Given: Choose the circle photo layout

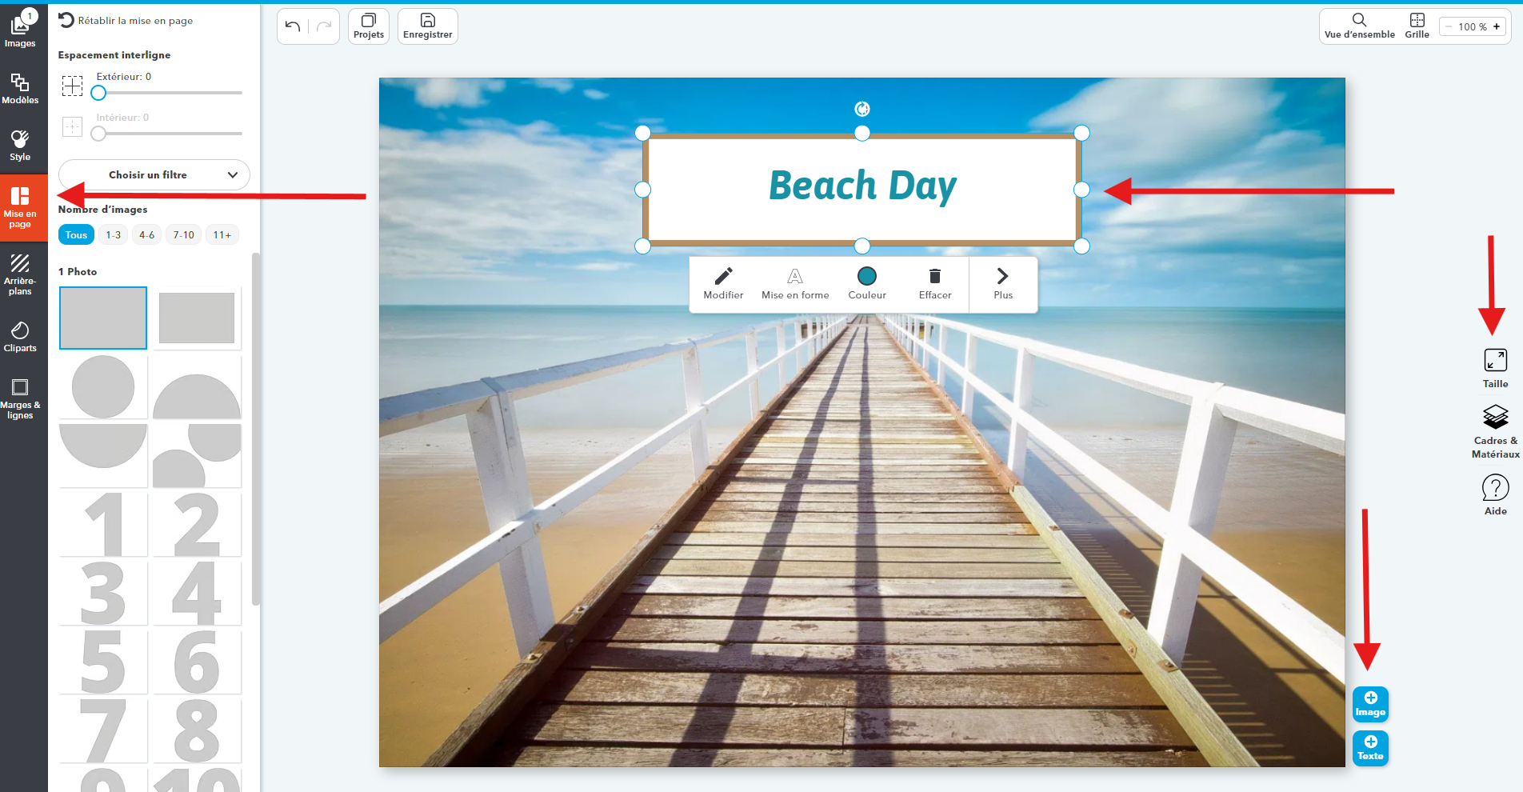Looking at the screenshot, I should point(103,386).
